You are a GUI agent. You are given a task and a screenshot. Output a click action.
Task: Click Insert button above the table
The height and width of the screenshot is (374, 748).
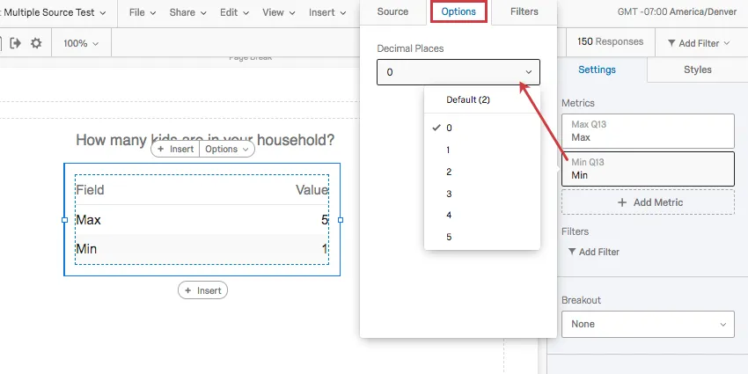[175, 149]
